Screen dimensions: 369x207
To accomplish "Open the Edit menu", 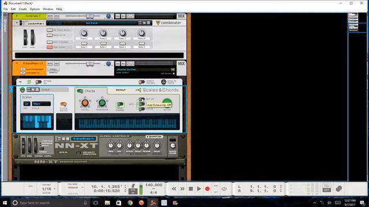I will pyautogui.click(x=13, y=9).
